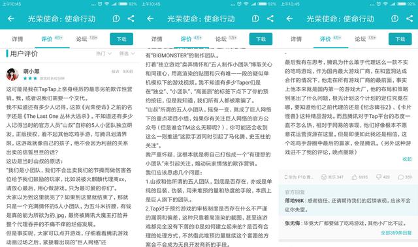Tap the back arrow in the rightmost screen
The image size is (418, 247).
coord(289,19)
